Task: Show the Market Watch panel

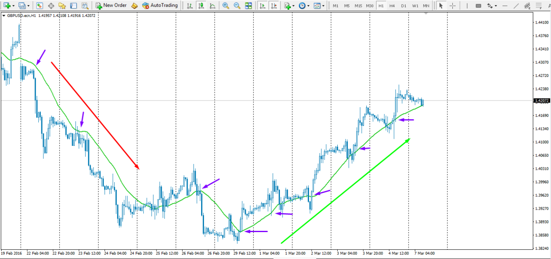Action: pos(39,5)
